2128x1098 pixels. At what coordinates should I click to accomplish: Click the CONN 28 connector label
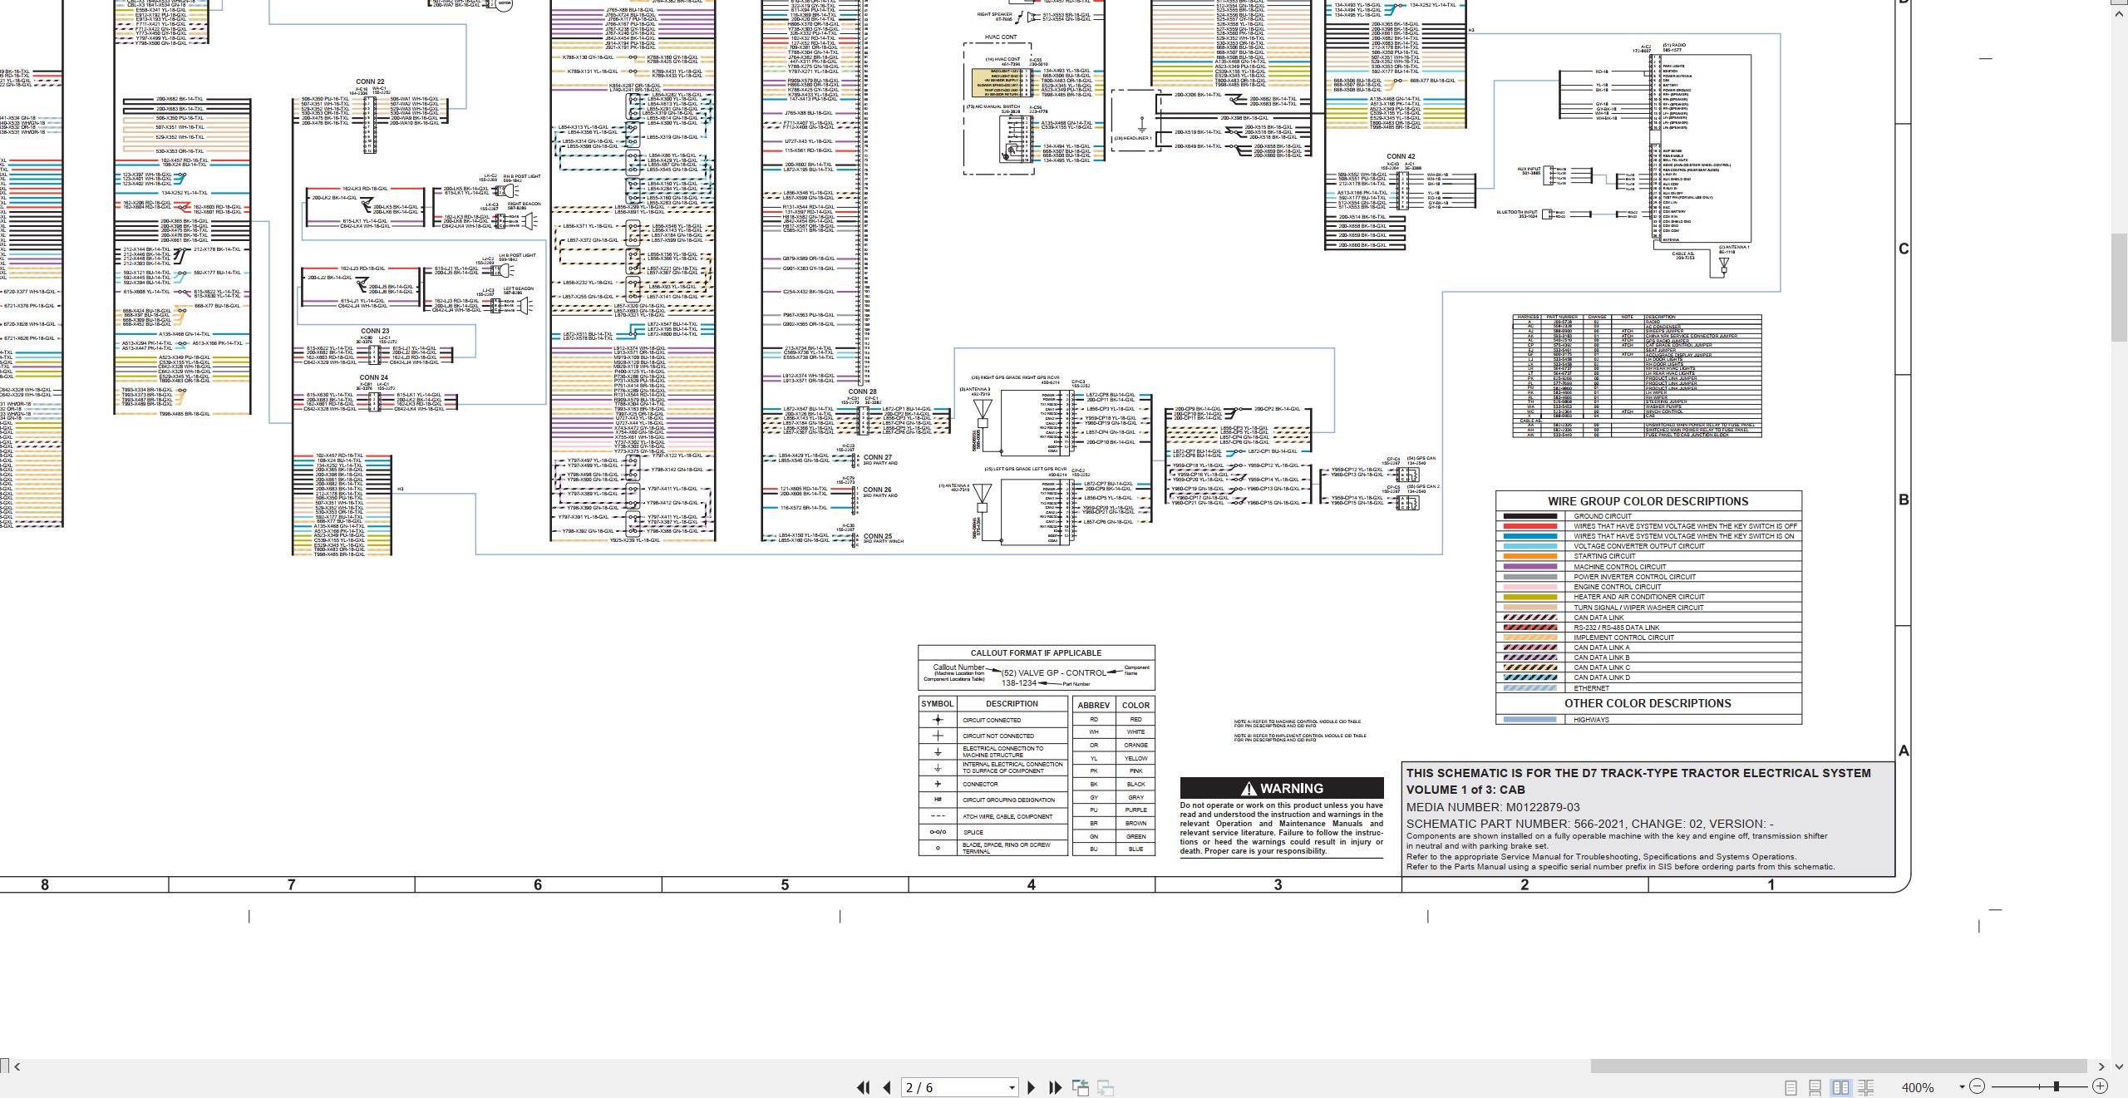point(862,391)
